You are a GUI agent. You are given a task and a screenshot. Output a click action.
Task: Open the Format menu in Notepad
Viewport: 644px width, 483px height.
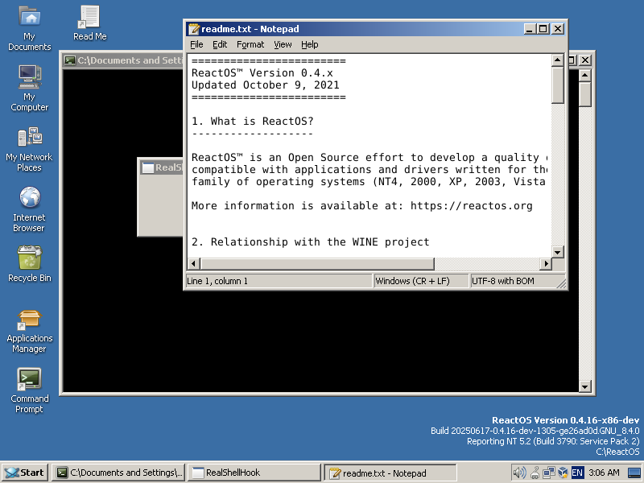pyautogui.click(x=250, y=44)
